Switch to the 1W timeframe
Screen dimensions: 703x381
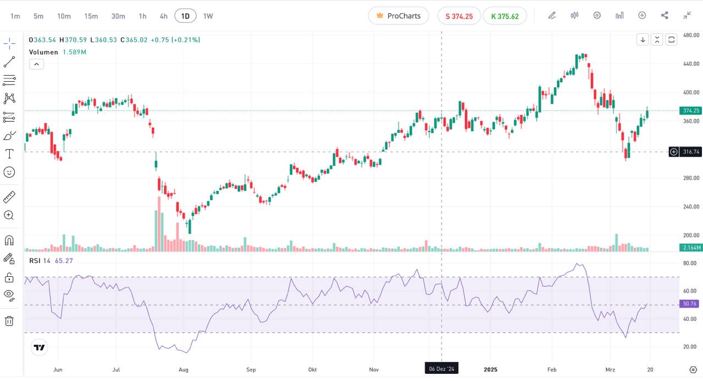click(x=208, y=16)
